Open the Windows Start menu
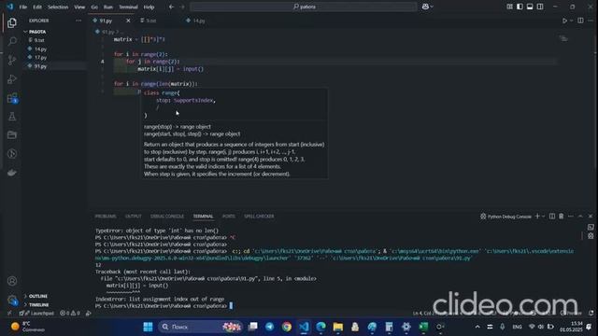 click(148, 327)
